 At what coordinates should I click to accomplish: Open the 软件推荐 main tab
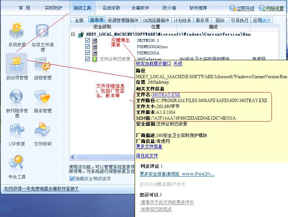198,8
